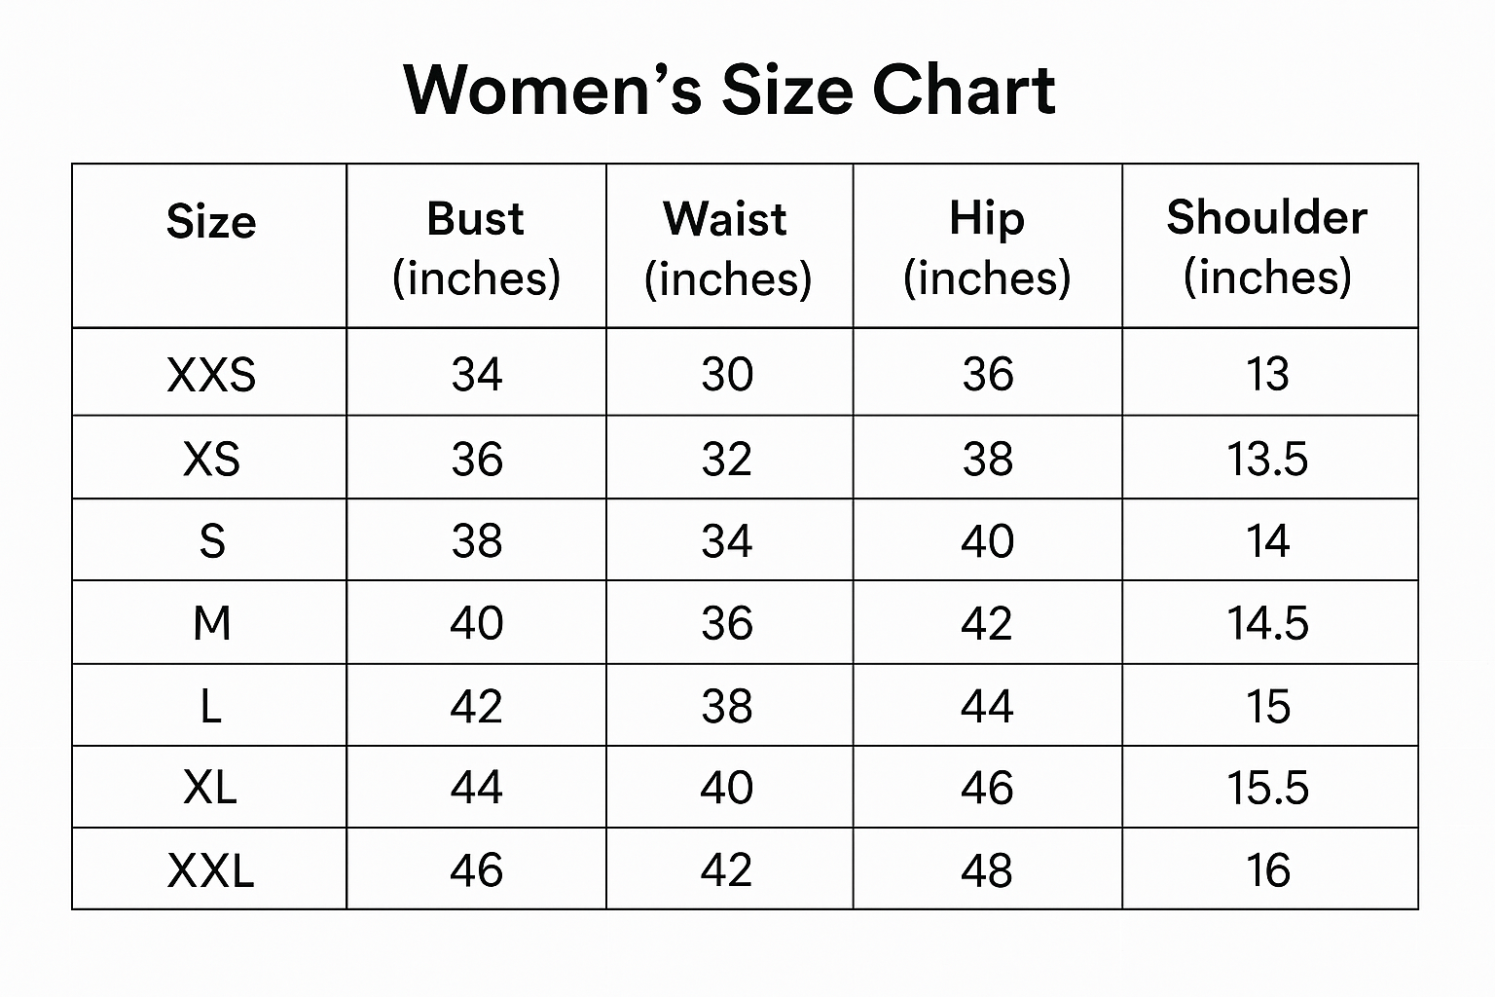Select the Bust (inches) column header

click(476, 247)
